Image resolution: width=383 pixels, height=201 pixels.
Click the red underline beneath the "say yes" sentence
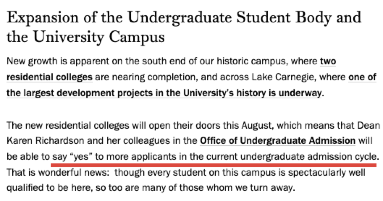click(x=214, y=164)
